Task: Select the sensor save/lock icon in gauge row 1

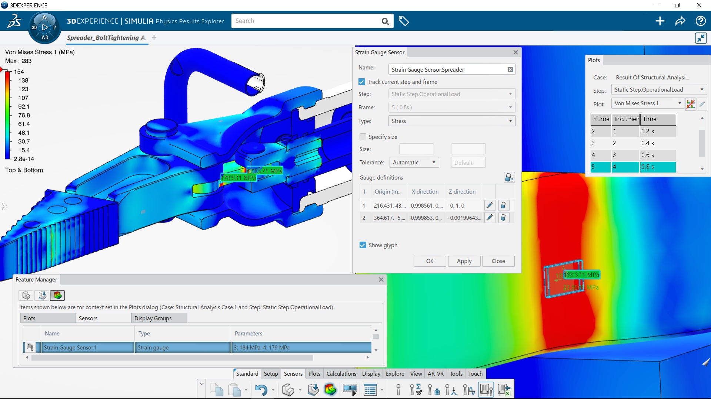Action: tap(503, 205)
